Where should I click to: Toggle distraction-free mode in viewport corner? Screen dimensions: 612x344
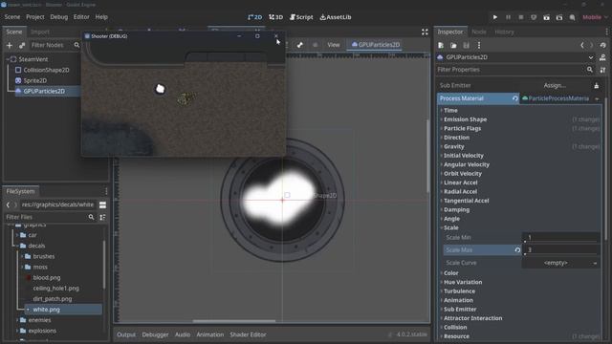(425, 32)
